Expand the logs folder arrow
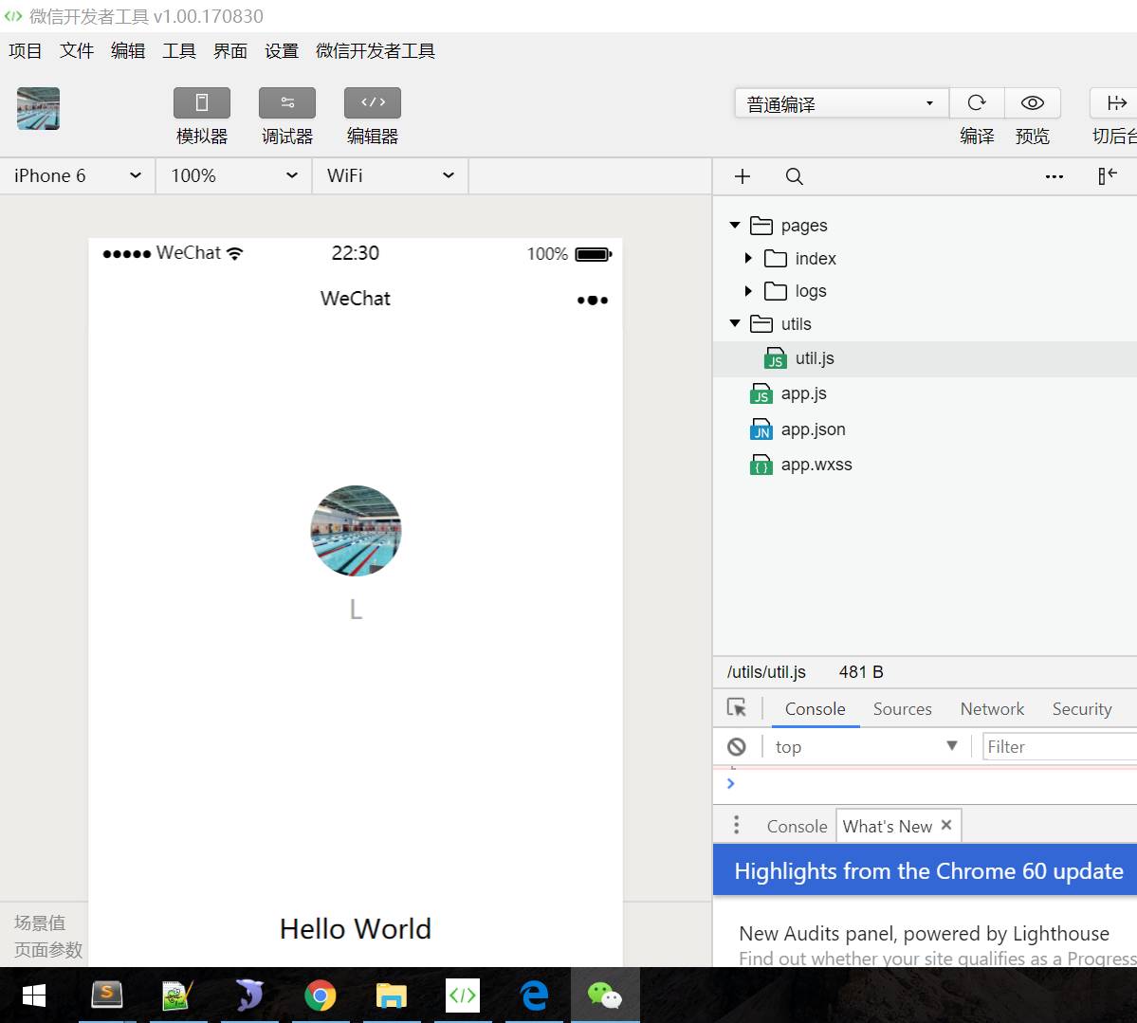 [x=748, y=291]
